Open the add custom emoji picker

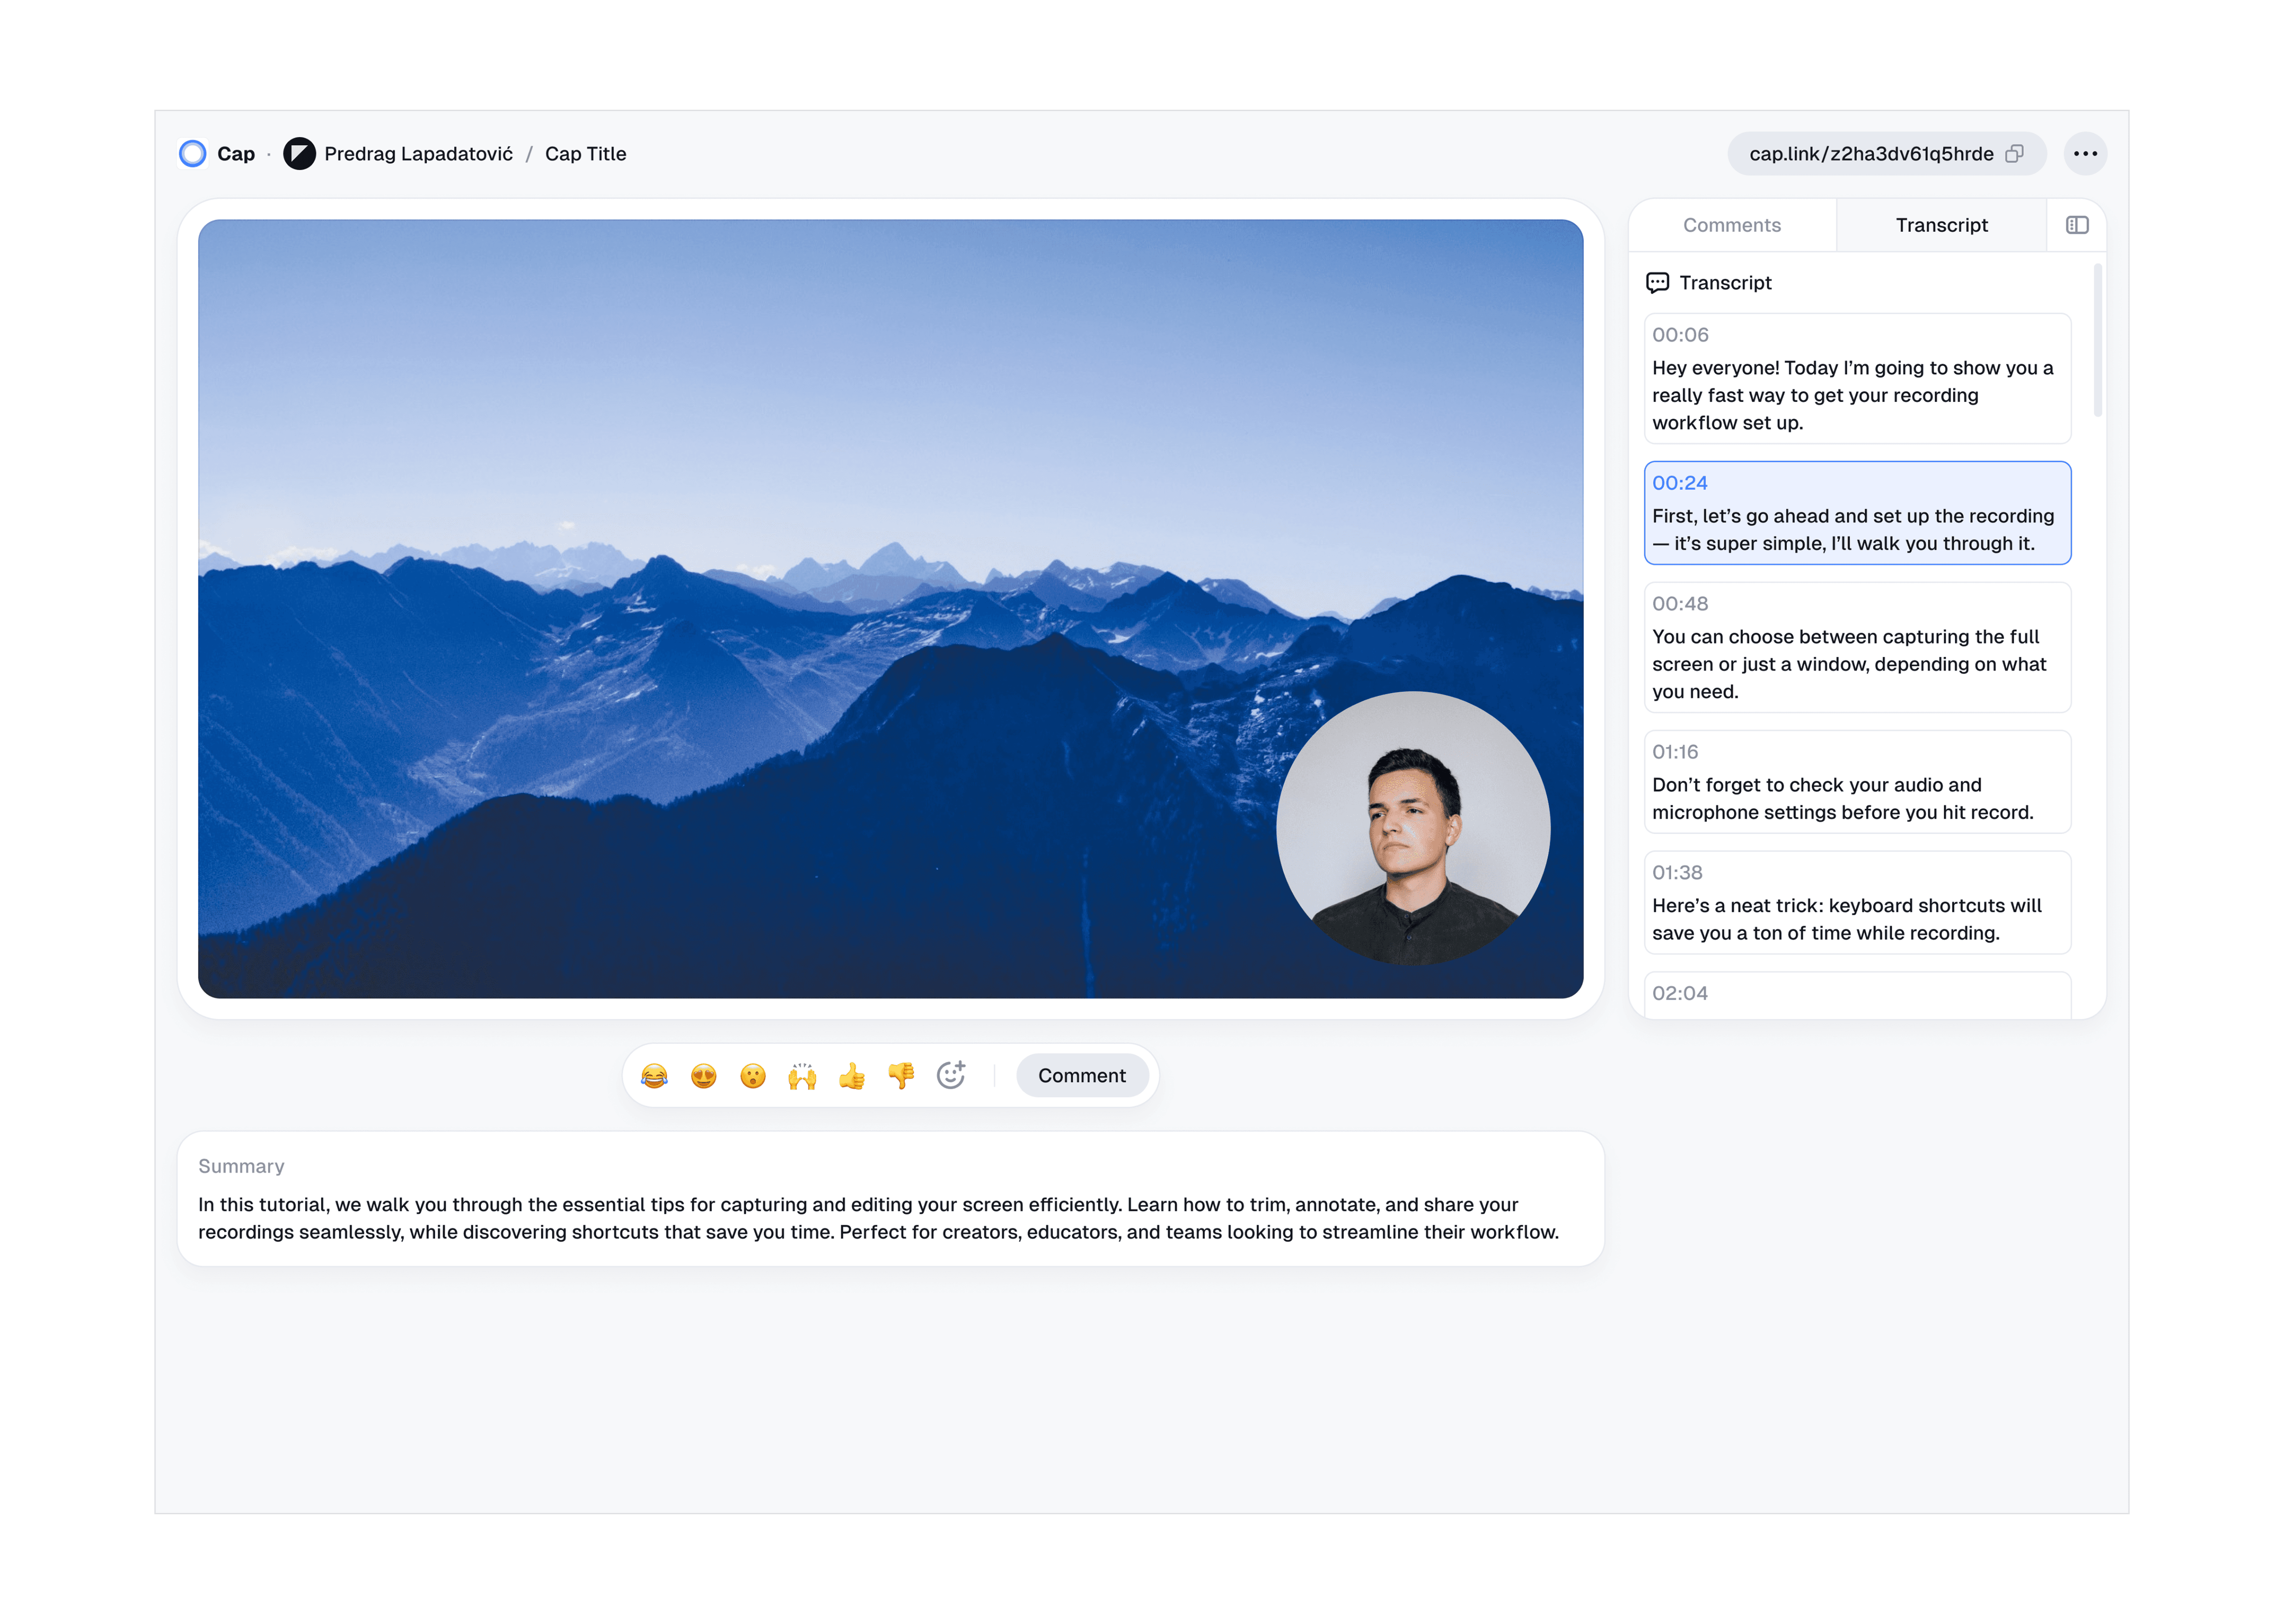pyautogui.click(x=950, y=1076)
